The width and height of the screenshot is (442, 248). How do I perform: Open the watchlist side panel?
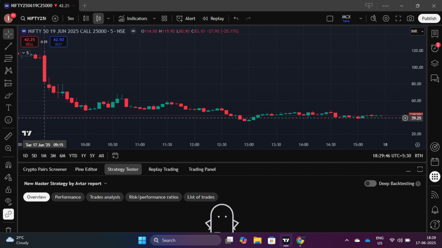pos(435,34)
